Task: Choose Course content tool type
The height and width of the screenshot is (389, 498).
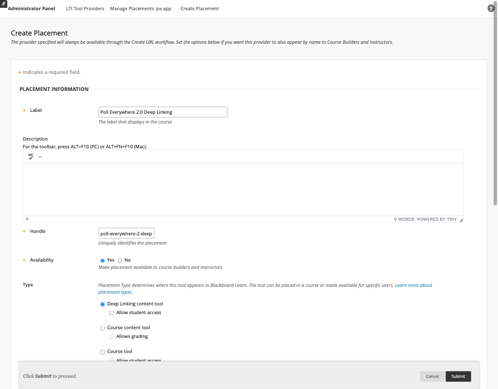Action: coord(103,328)
